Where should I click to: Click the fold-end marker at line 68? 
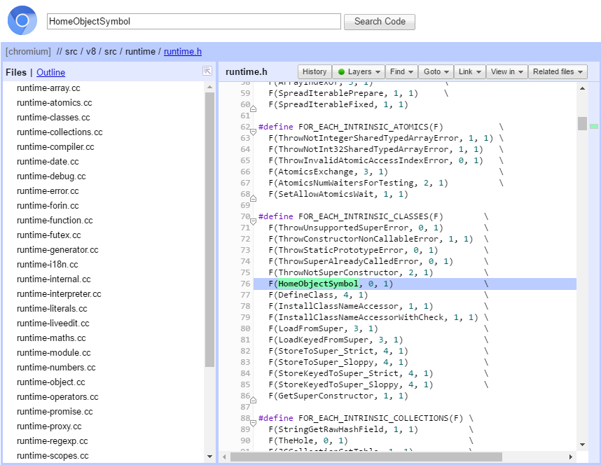[x=253, y=197]
